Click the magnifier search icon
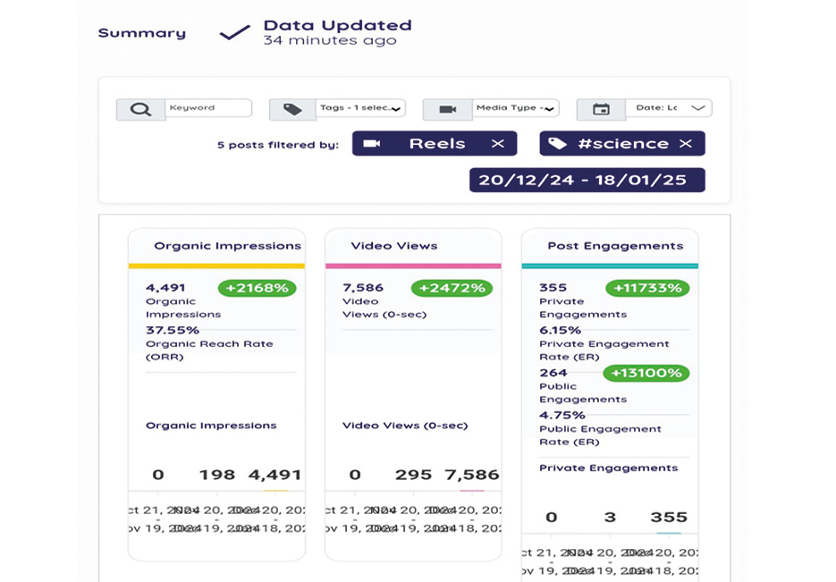This screenshot has height=582, width=836. pyautogui.click(x=140, y=109)
